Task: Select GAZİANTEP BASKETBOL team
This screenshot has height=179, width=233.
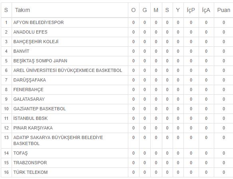Action: tap(40, 109)
